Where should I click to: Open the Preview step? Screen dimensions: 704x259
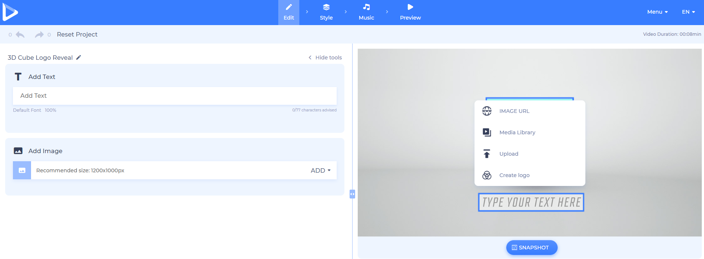pos(410,12)
